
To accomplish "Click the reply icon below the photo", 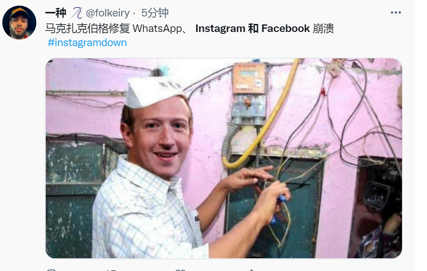I will click(51, 270).
